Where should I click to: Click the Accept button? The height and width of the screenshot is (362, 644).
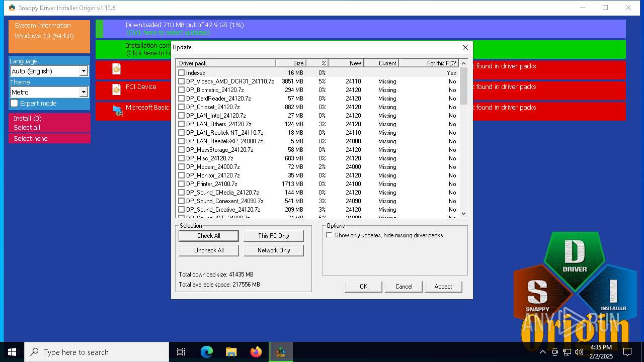pyautogui.click(x=443, y=287)
